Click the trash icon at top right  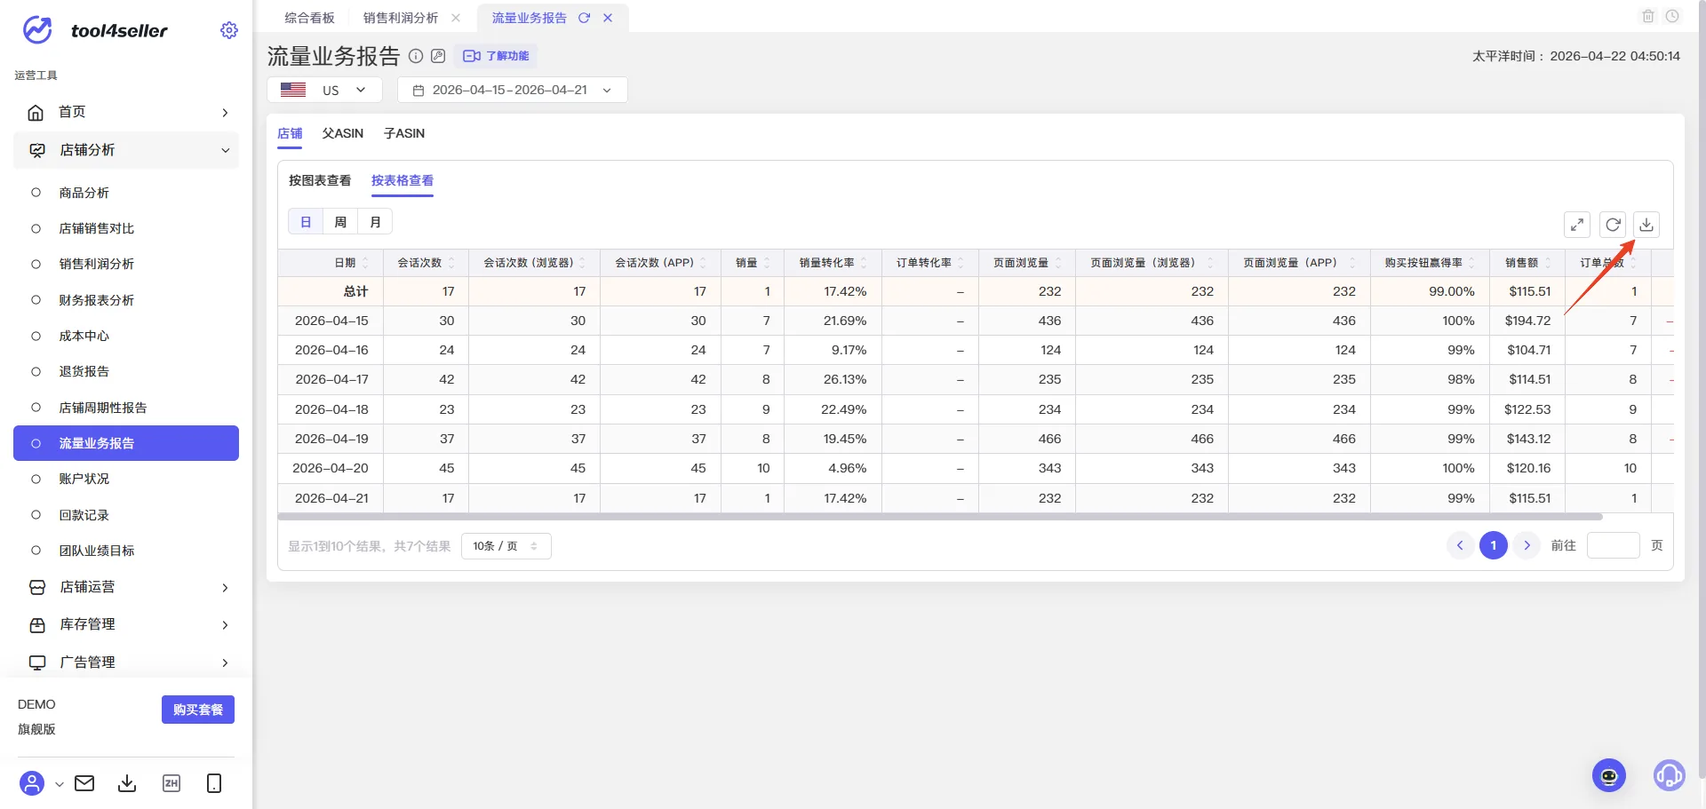tap(1648, 16)
